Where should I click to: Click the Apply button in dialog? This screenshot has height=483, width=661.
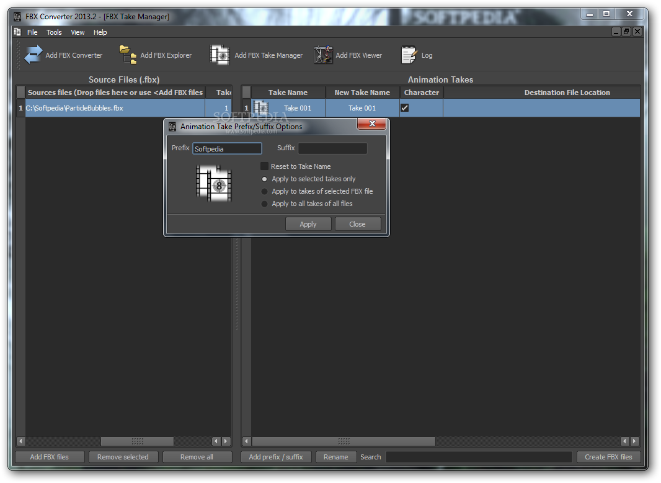[308, 224]
